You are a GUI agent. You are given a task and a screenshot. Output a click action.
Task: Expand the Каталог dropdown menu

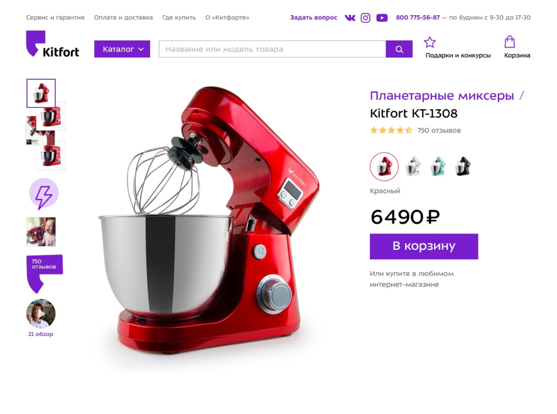pyautogui.click(x=122, y=49)
